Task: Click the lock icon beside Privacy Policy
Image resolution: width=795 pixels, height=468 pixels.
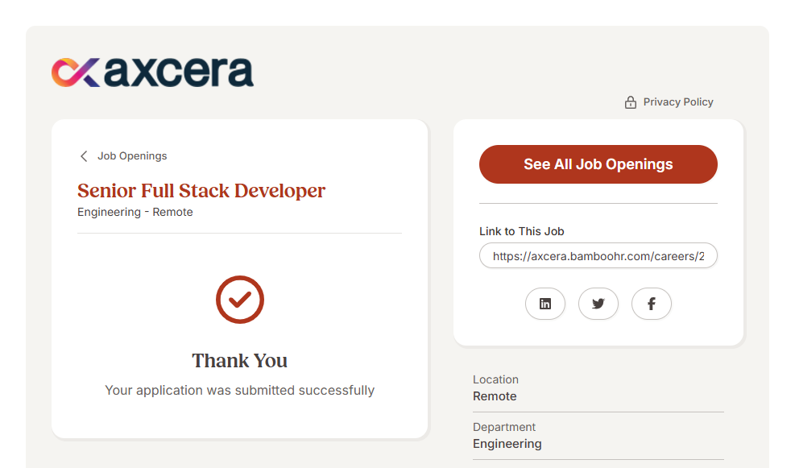Action: click(631, 102)
